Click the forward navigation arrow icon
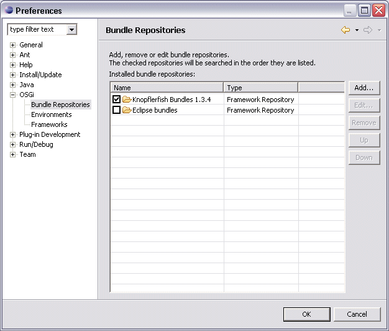 tap(367, 30)
